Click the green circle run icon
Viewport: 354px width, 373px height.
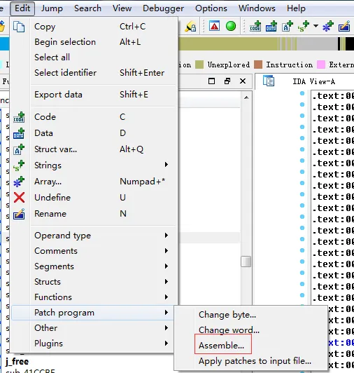[231, 26]
